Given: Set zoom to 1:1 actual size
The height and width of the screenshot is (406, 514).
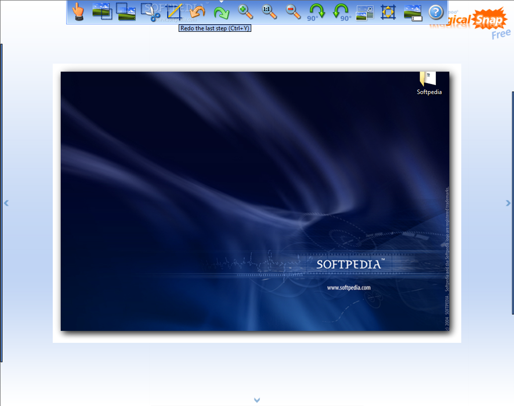Looking at the screenshot, I should pyautogui.click(x=269, y=12).
